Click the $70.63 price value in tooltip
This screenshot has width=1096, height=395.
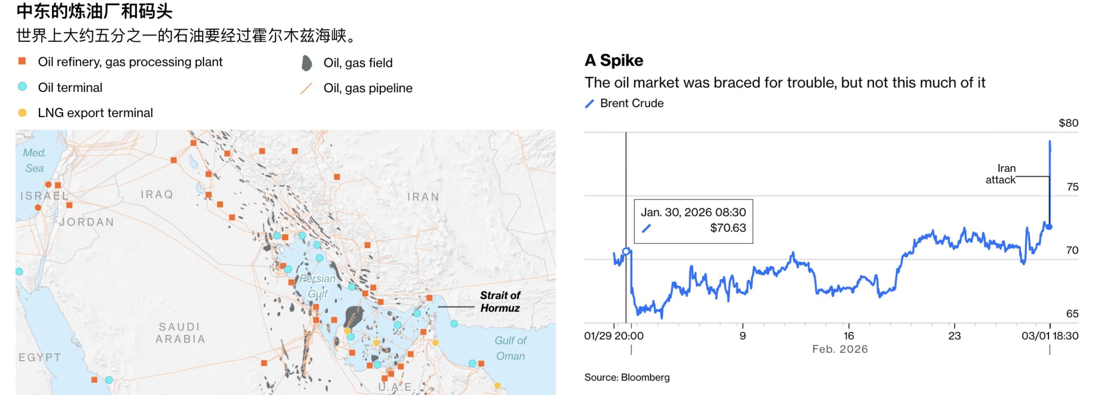[x=728, y=228]
